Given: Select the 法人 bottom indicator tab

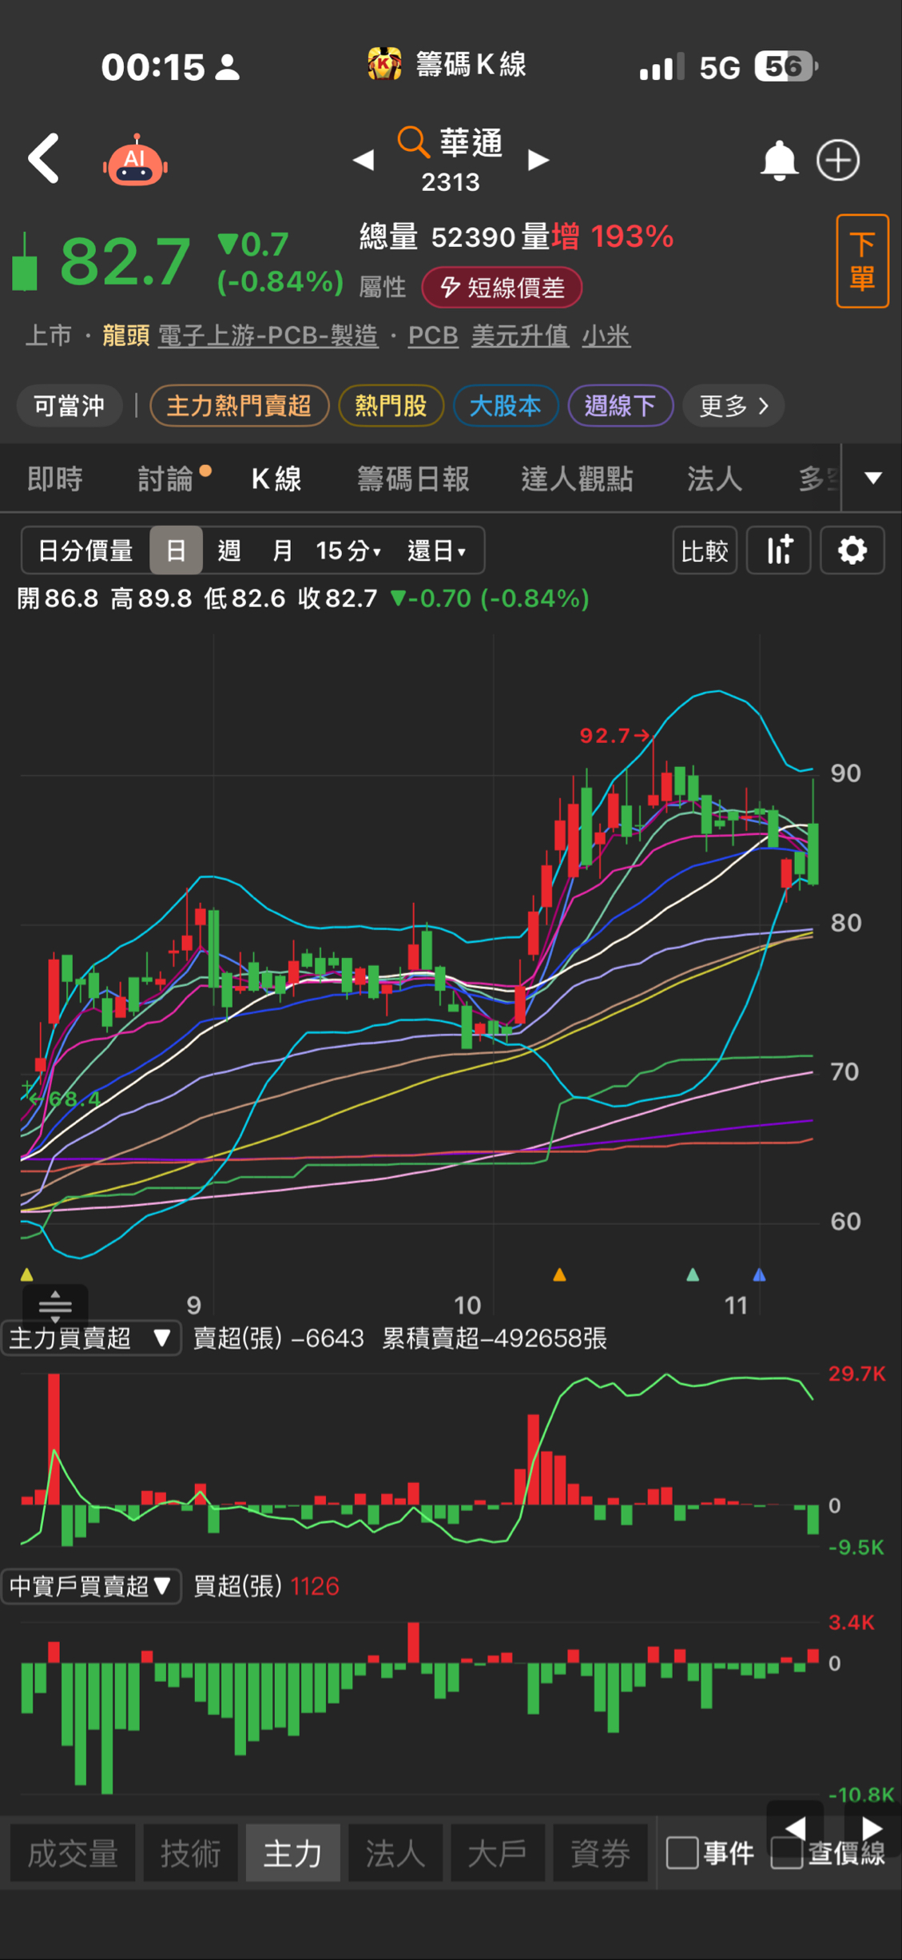Looking at the screenshot, I should 395,1854.
